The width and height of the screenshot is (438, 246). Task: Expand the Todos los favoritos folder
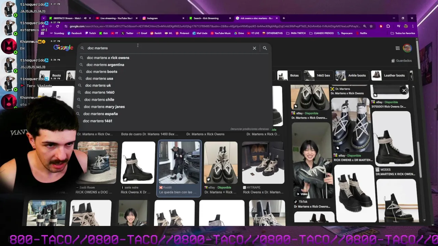[403, 33]
